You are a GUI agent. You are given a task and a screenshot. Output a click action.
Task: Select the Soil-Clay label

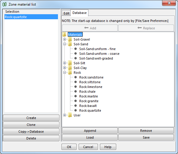80,68
